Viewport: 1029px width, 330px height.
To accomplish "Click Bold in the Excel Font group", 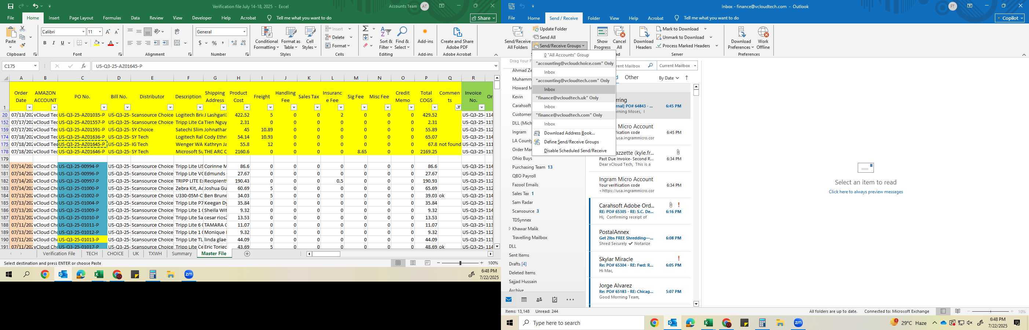I will [45, 43].
